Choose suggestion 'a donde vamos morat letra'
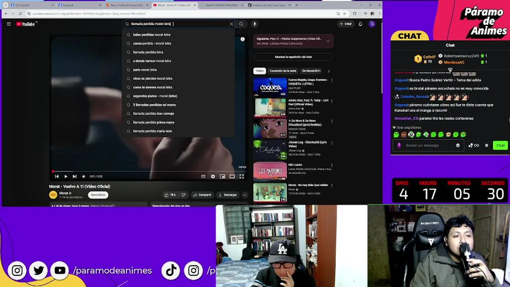 [x=179, y=61]
